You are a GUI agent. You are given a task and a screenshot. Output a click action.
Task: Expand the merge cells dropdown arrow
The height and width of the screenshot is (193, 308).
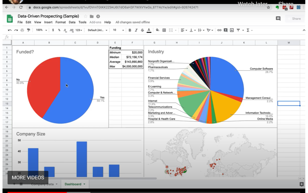176,30
